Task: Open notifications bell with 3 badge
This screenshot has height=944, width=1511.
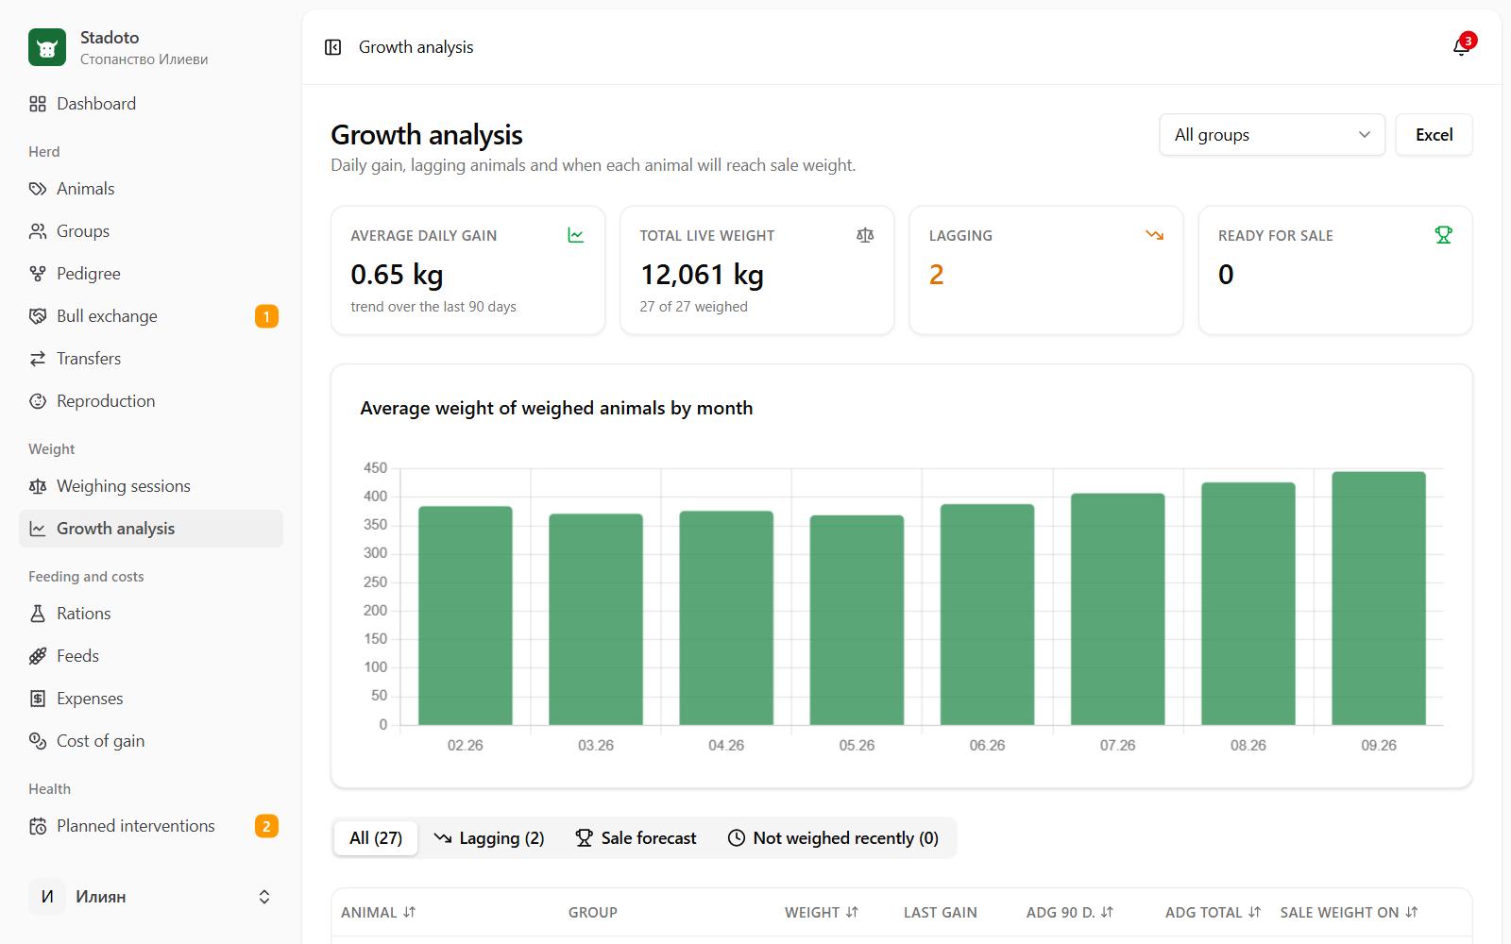Action: 1462,47
